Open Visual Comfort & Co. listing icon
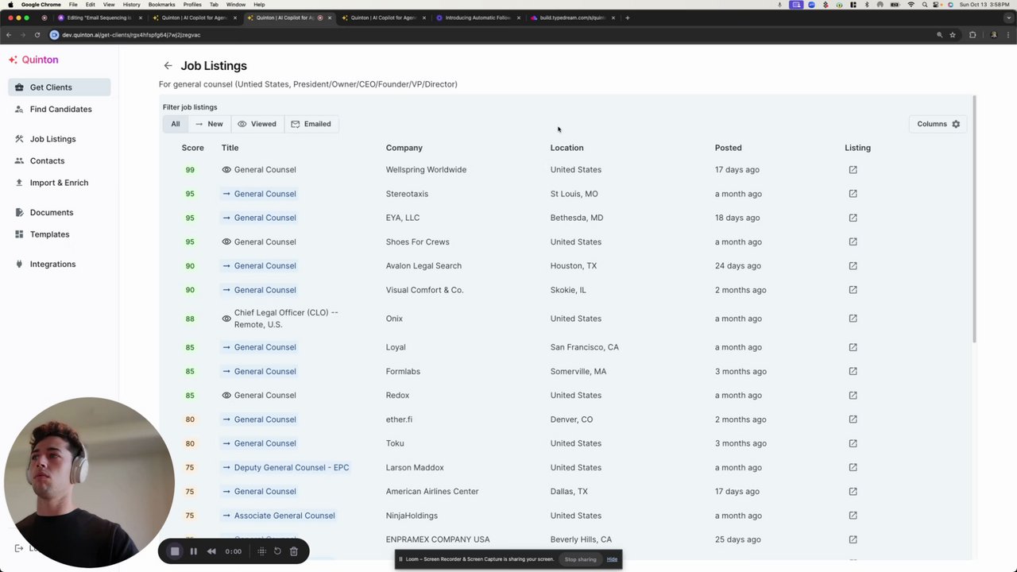The height and width of the screenshot is (572, 1017). coord(853,290)
